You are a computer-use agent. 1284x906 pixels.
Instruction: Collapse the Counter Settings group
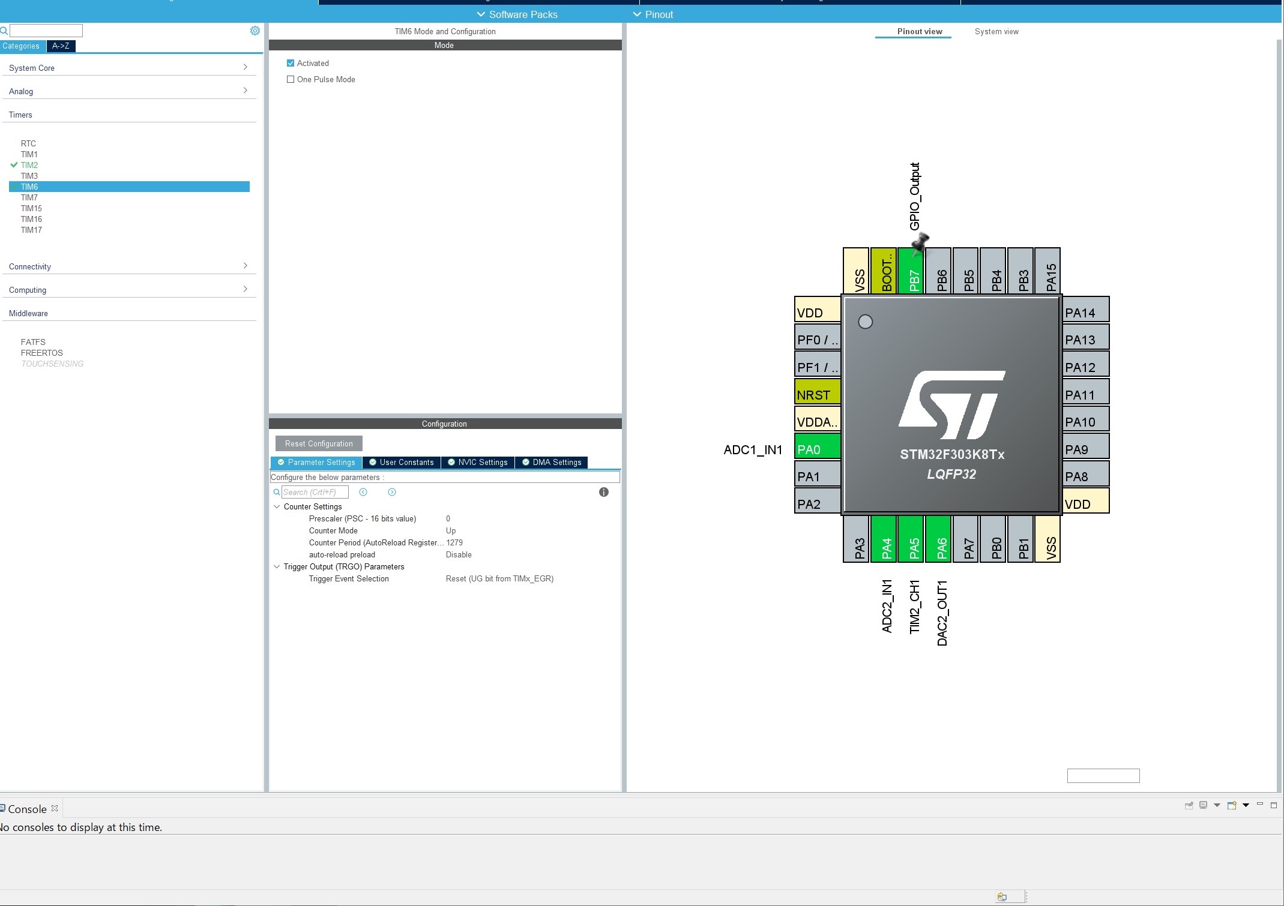tap(277, 506)
